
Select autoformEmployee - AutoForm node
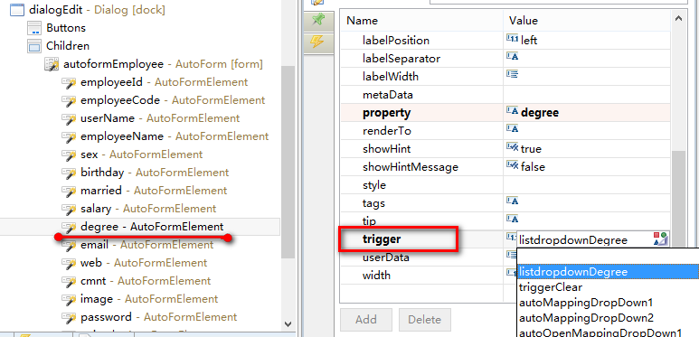(163, 64)
